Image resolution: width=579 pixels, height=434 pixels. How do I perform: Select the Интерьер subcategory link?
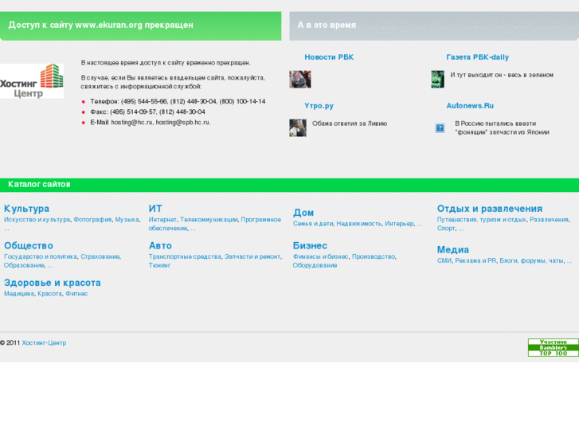399,224
